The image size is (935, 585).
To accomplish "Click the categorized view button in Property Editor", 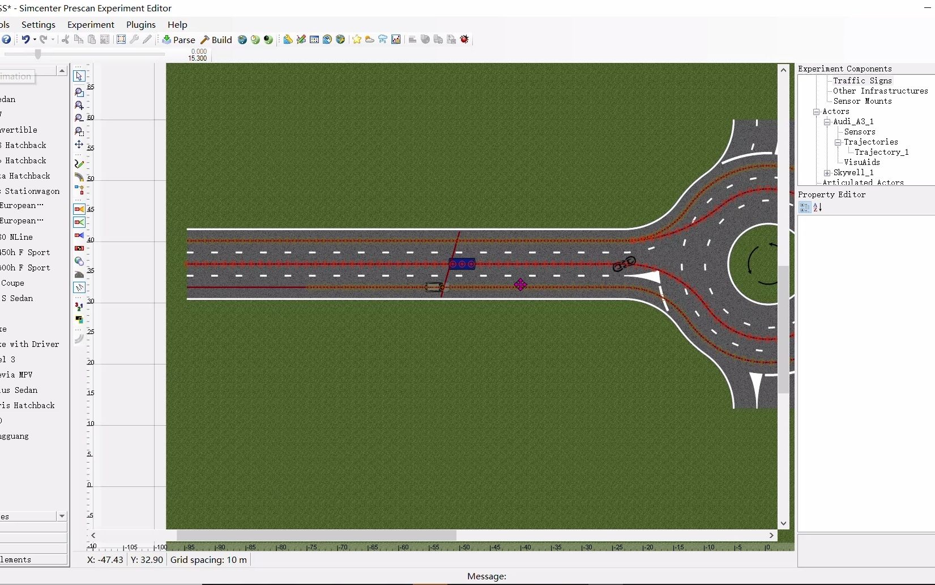I will pyautogui.click(x=805, y=207).
